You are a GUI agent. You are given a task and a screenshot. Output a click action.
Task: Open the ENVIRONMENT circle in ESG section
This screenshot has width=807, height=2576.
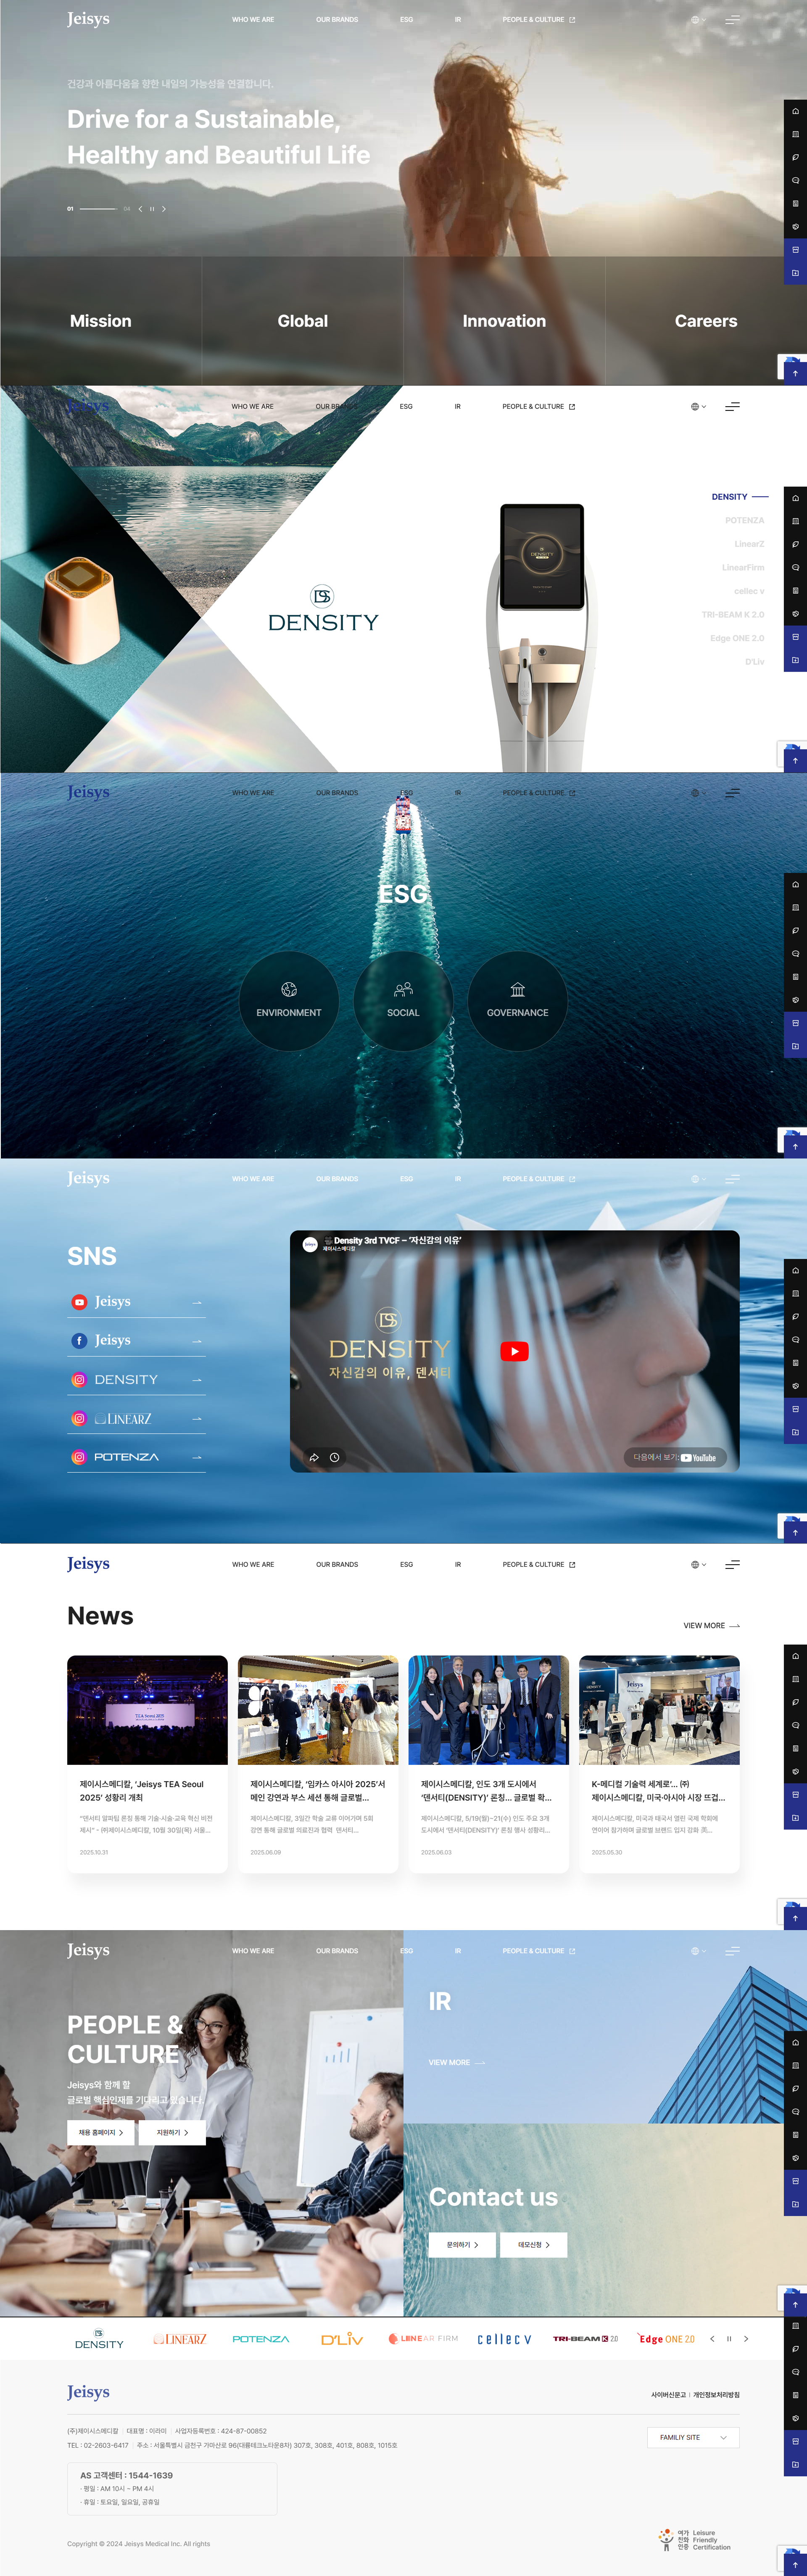point(289,1000)
